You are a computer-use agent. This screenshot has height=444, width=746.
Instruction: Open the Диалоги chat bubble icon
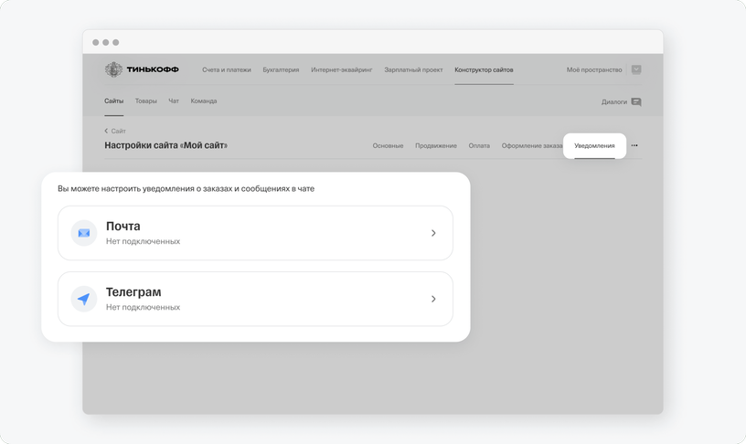(x=636, y=101)
